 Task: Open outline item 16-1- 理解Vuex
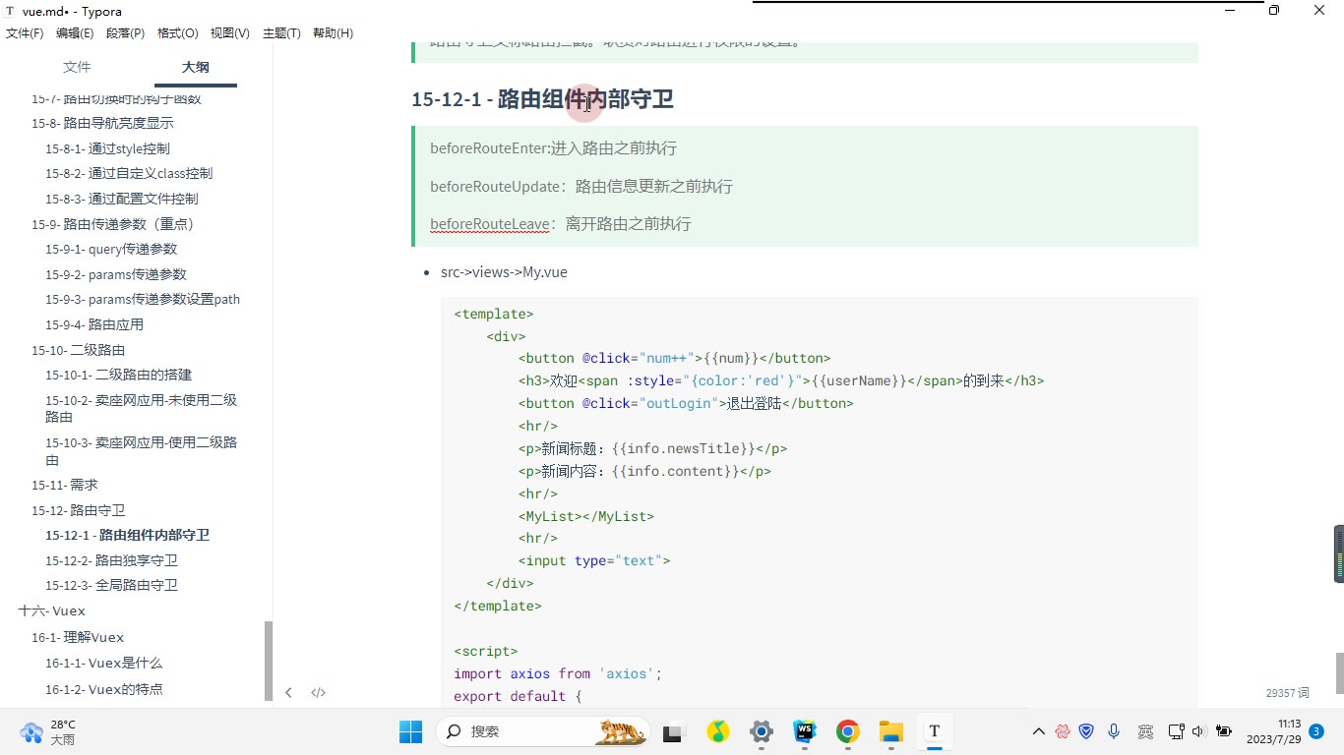coord(78,637)
